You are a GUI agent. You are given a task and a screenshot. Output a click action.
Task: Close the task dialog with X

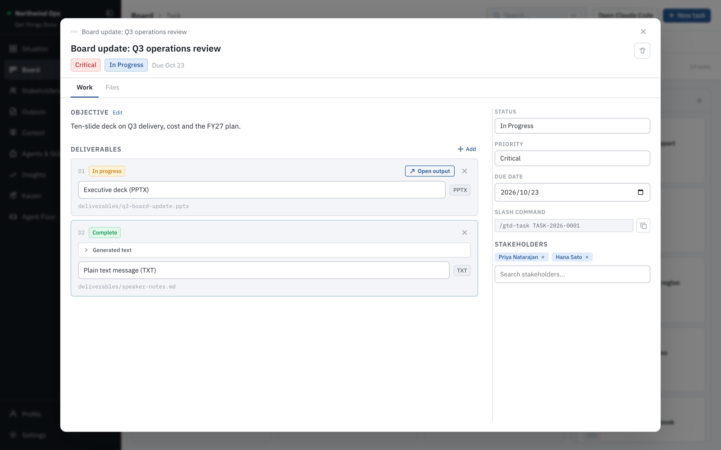tap(643, 31)
